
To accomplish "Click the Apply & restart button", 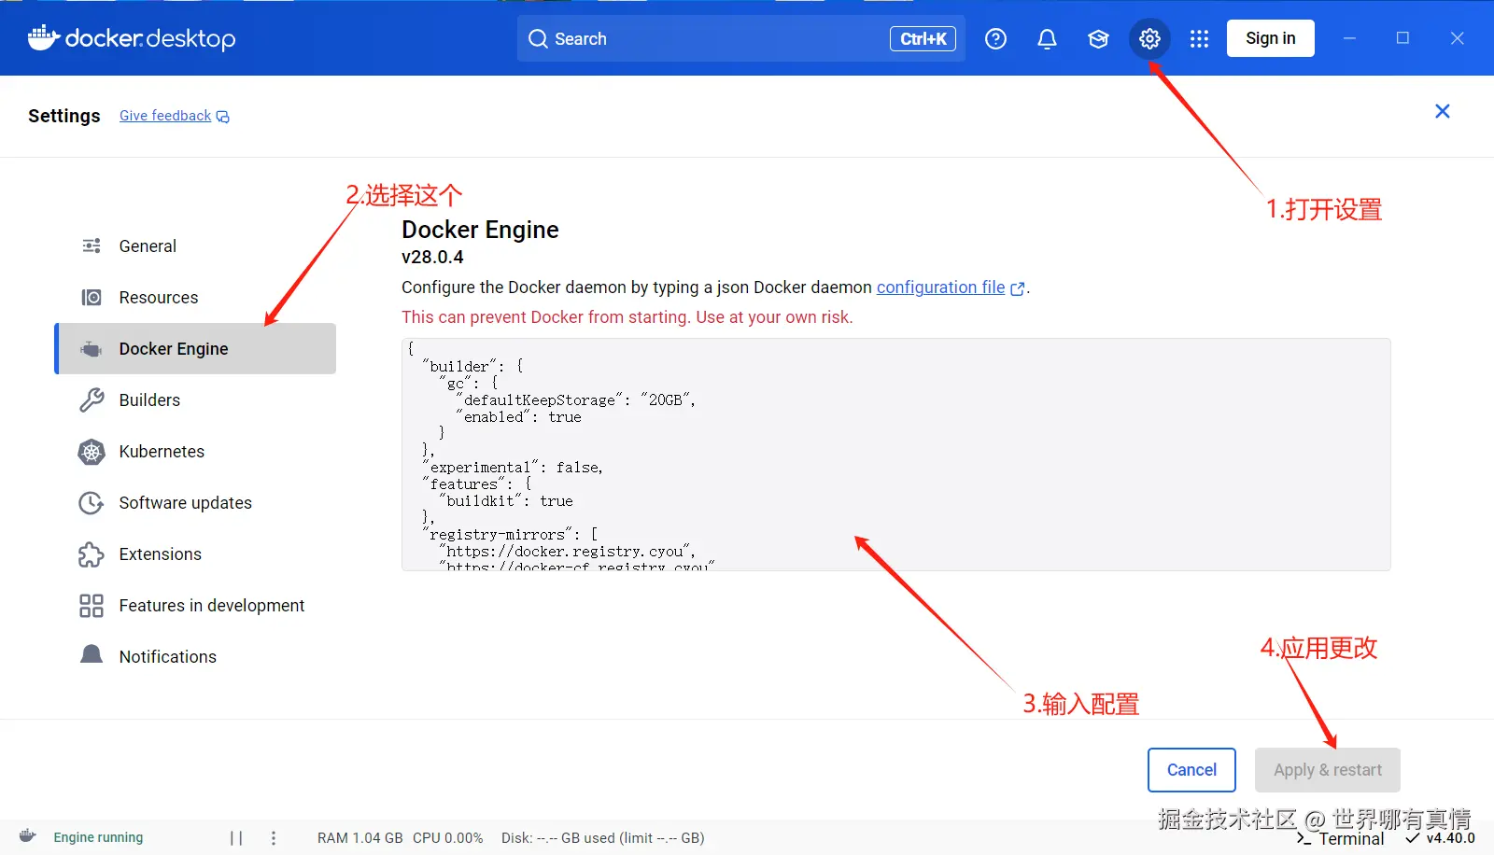I will point(1328,770).
